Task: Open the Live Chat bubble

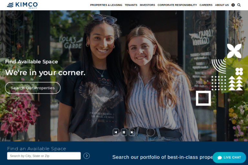Action: coord(229,157)
